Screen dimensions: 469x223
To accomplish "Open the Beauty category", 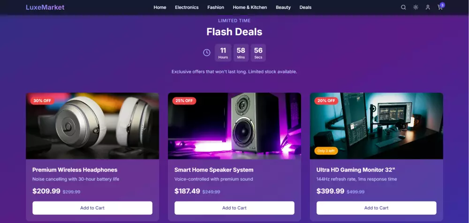I will 283,7.
